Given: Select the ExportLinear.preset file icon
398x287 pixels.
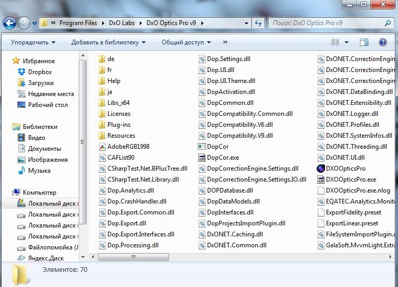Looking at the screenshot, I should (321, 223).
